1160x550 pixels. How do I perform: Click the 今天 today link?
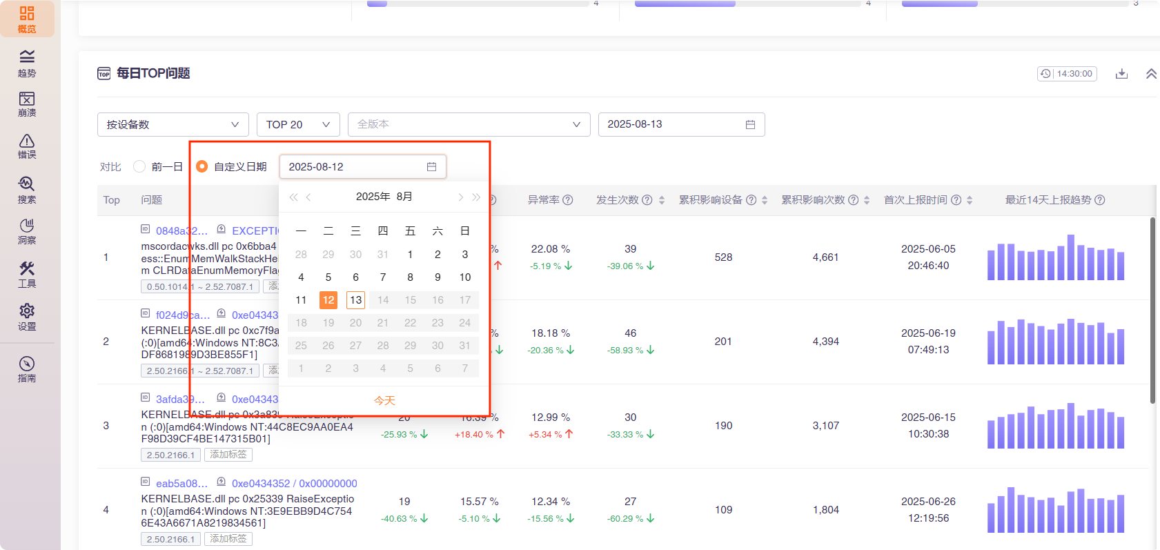click(384, 400)
